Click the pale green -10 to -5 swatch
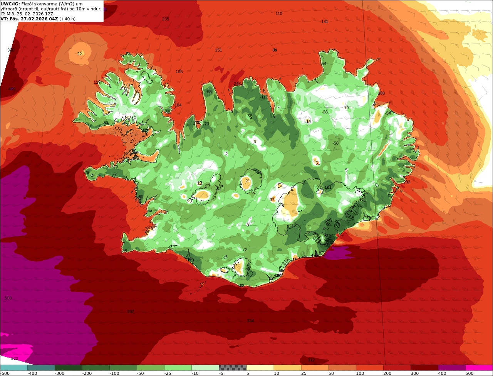Image resolution: width=493 pixels, height=376 pixels. (205, 368)
